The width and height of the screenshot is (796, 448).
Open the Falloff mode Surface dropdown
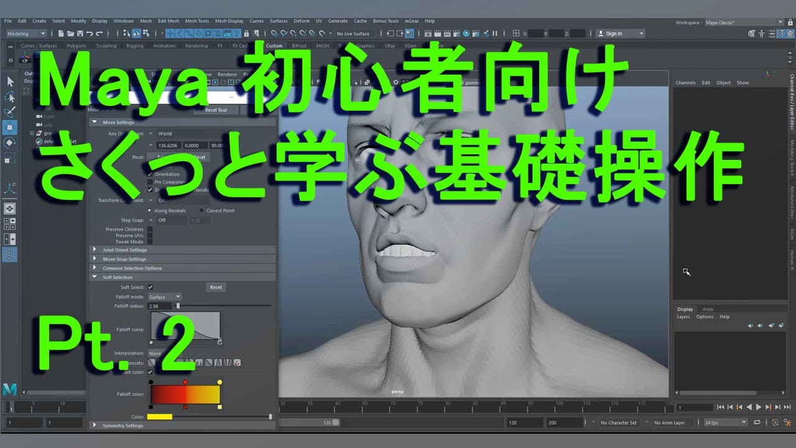[x=165, y=297]
